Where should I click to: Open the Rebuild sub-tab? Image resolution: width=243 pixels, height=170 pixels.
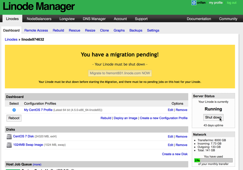click(x=58, y=30)
